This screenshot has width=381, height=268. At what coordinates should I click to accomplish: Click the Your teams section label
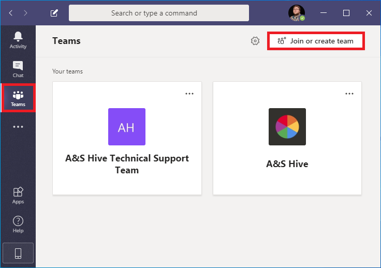pyautogui.click(x=67, y=71)
